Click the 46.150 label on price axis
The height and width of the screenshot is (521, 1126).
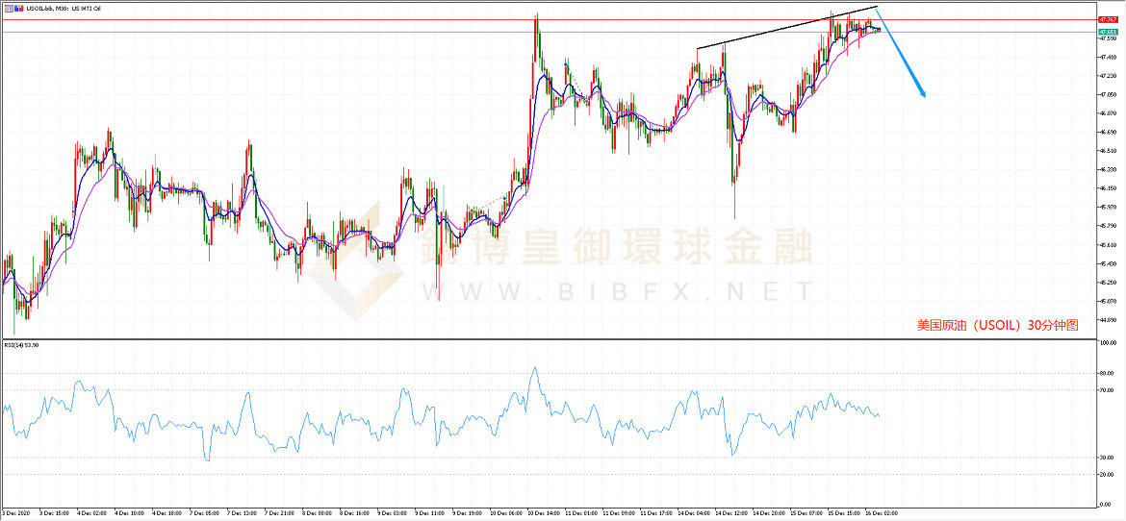(1107, 188)
